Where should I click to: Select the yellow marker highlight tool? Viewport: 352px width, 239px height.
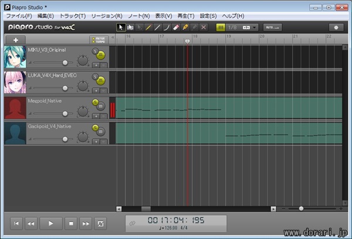pyautogui.click(x=185, y=28)
